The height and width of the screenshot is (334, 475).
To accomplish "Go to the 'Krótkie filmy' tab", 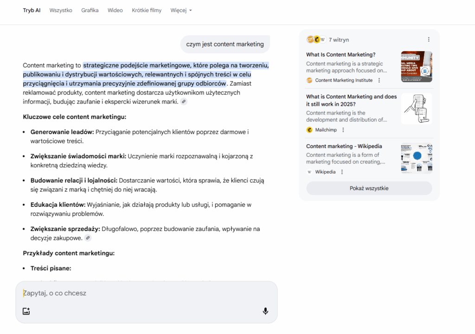I will (147, 10).
